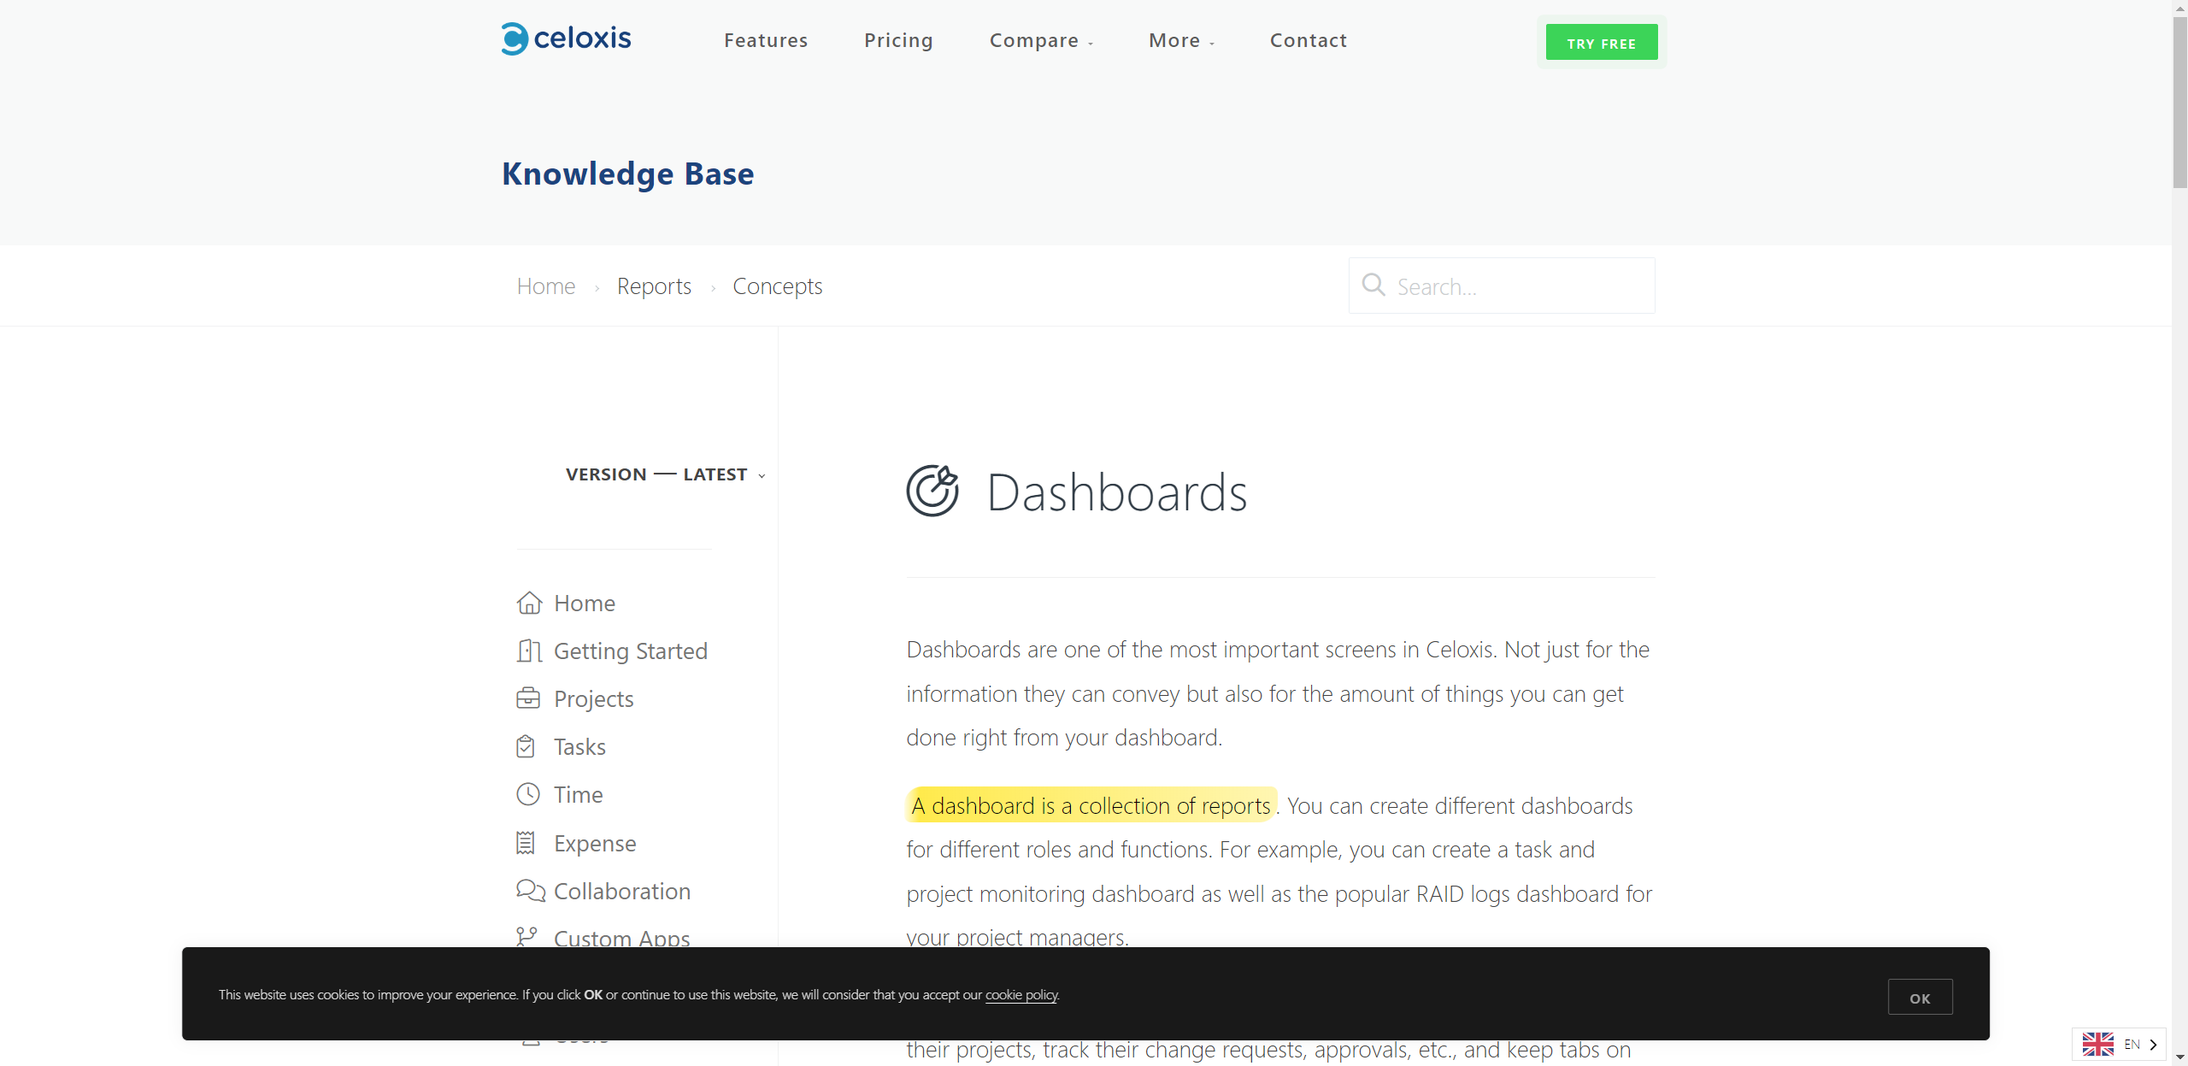Click the Celoxis logo icon
The height and width of the screenshot is (1066, 2188).
[x=515, y=38]
